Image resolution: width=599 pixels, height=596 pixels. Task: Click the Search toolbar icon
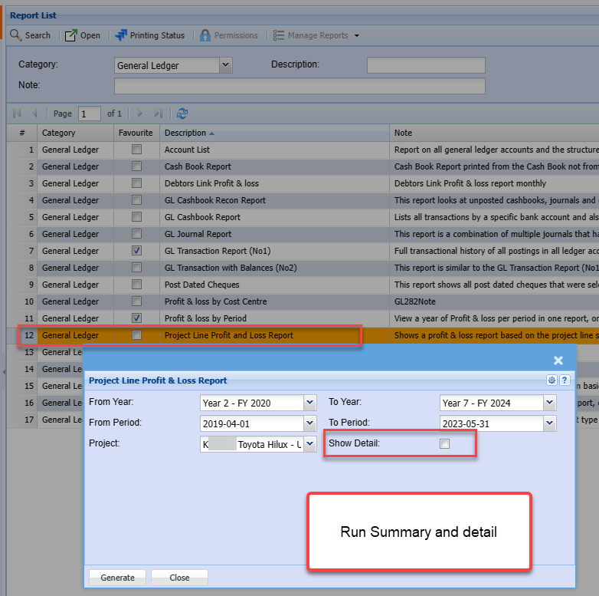tap(16, 35)
